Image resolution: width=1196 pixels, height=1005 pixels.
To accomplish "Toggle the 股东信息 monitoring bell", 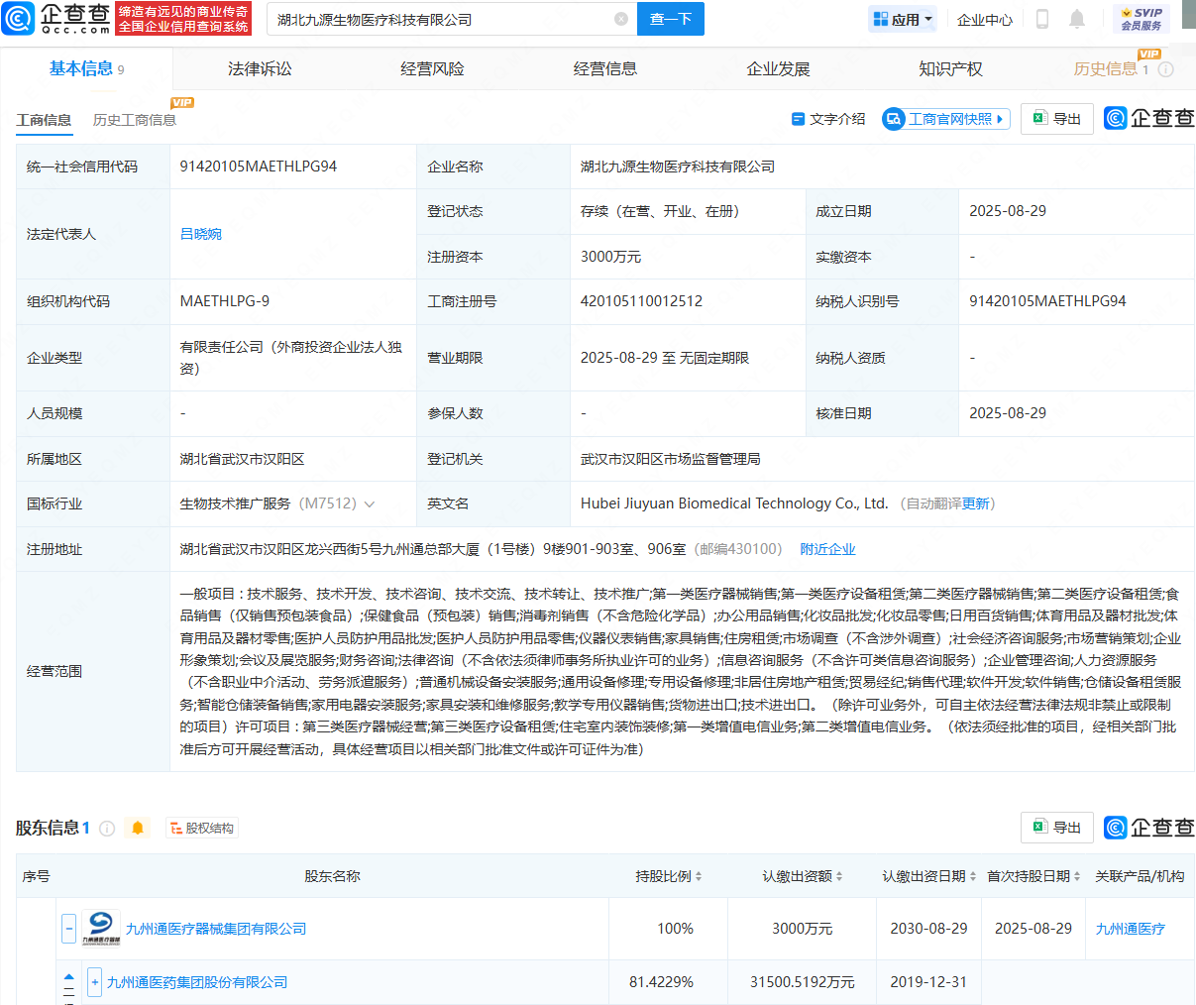I will pyautogui.click(x=138, y=829).
